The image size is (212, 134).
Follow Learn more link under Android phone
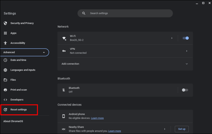pyautogui.click(x=97, y=118)
